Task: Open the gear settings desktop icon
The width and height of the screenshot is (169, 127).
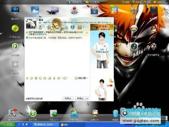Action: point(134,10)
